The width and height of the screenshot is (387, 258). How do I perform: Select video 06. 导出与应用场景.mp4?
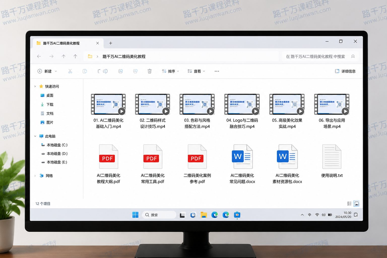pos(332,111)
